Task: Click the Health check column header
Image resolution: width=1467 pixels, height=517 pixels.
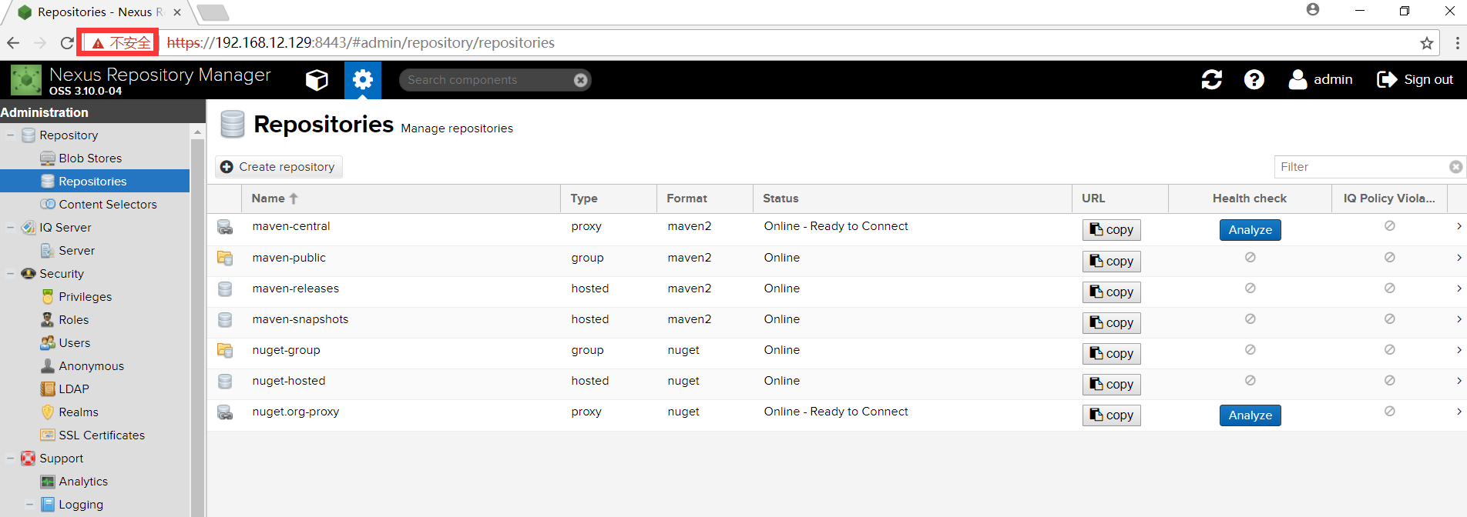Action: point(1250,198)
